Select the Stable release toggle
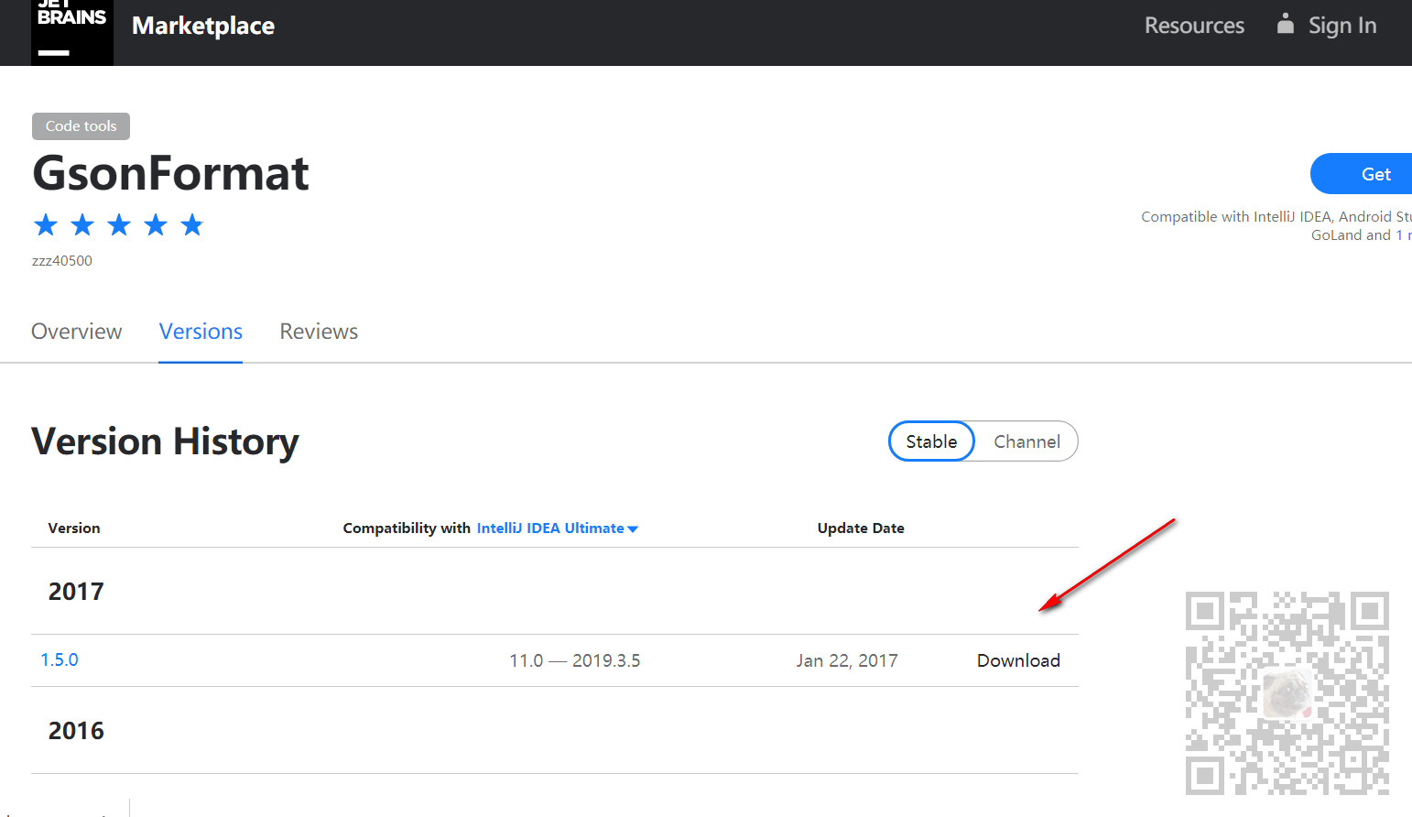 click(931, 441)
